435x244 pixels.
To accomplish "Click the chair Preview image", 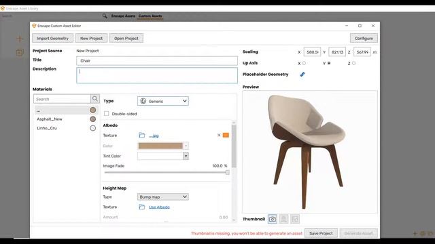I will coord(310,152).
